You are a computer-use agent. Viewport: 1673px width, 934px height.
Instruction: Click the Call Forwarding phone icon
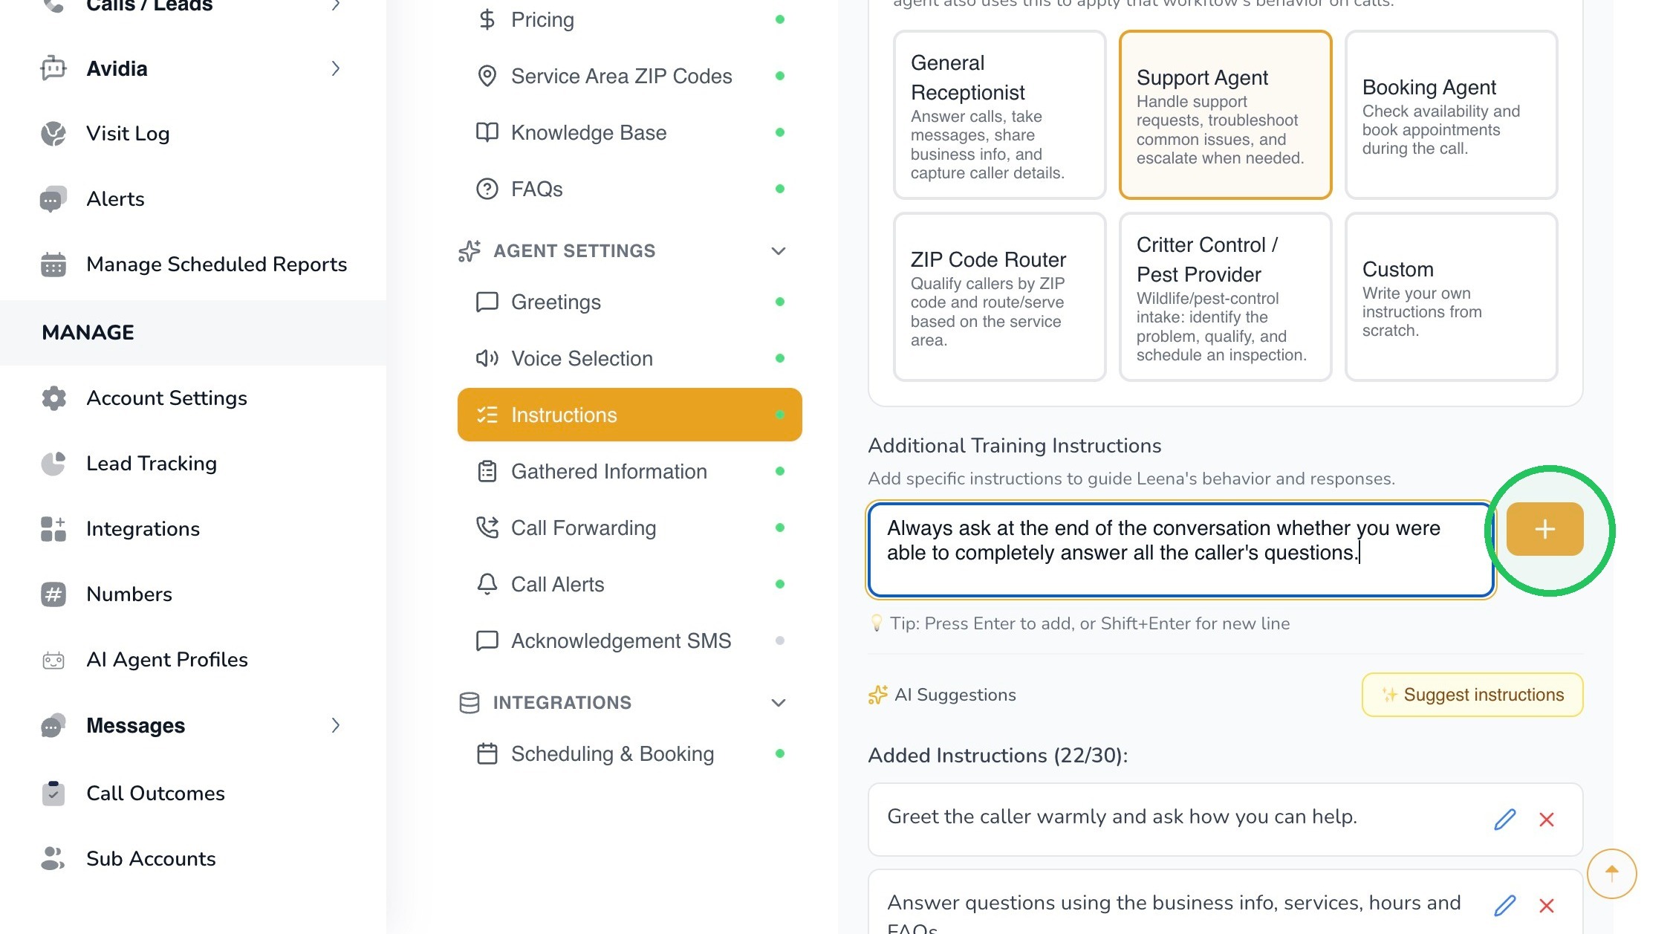tap(487, 528)
